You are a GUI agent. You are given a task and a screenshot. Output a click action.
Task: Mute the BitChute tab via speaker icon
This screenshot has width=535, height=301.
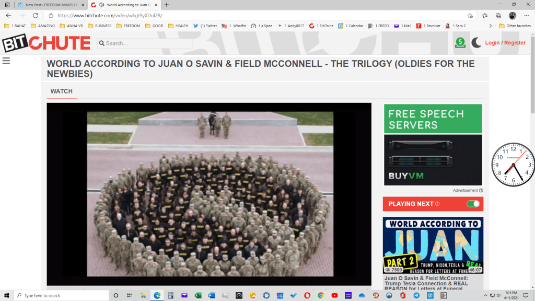coord(101,5)
